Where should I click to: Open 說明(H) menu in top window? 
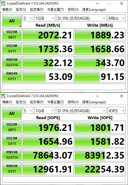tap(73, 10)
